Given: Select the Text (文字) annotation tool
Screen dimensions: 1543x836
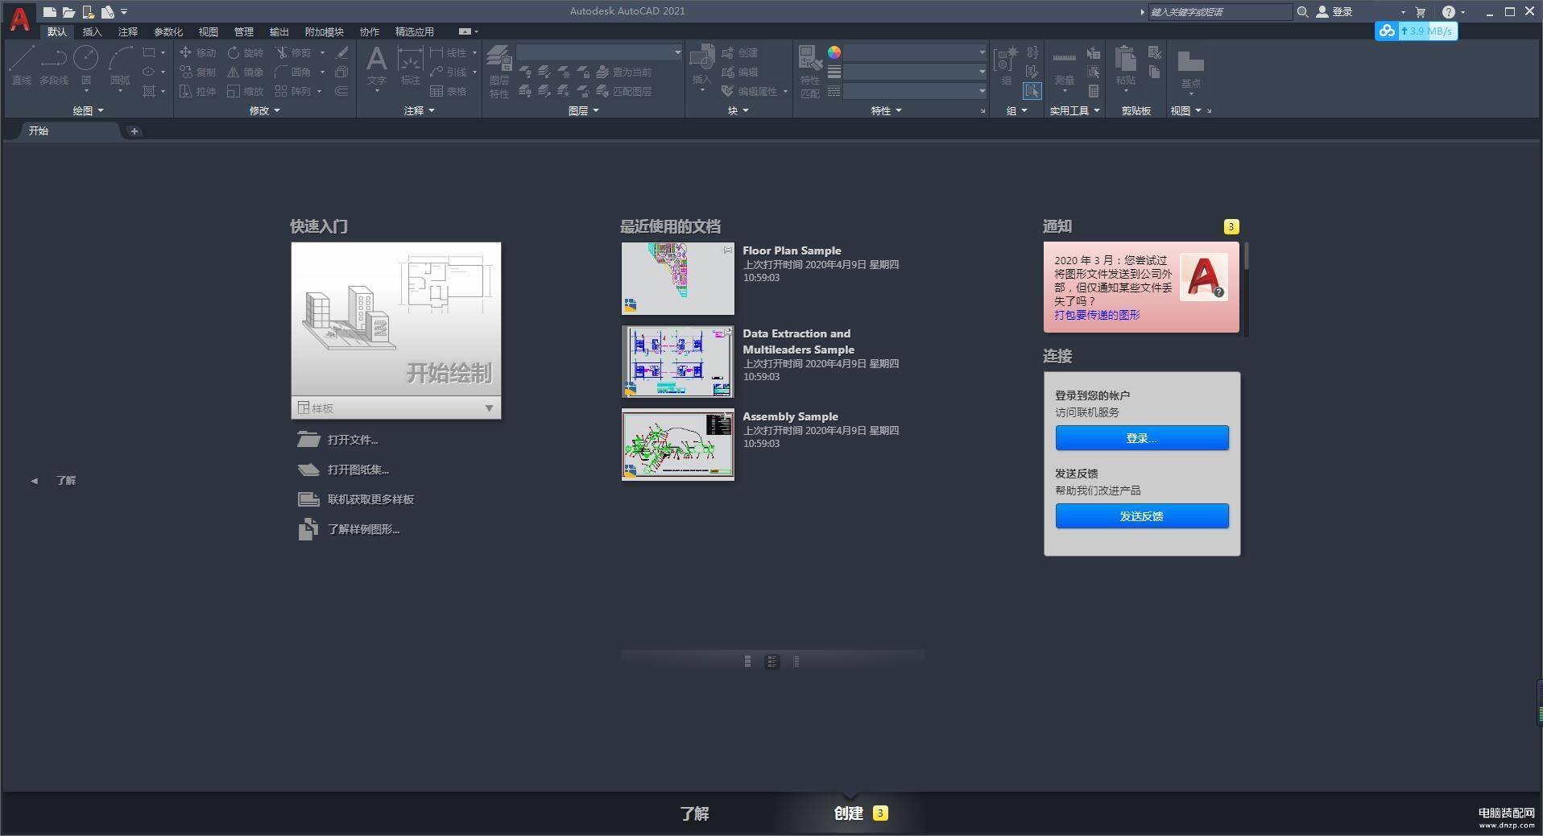Looking at the screenshot, I should pos(376,64).
